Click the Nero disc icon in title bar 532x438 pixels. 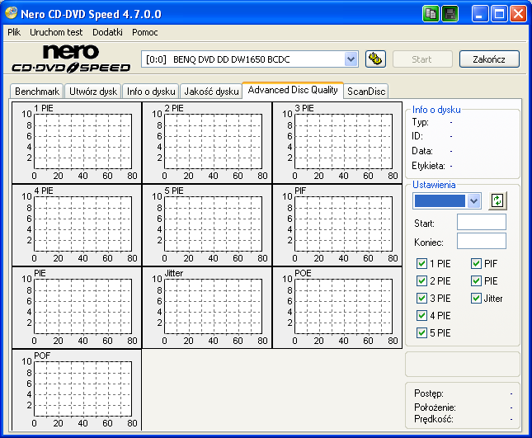click(11, 13)
